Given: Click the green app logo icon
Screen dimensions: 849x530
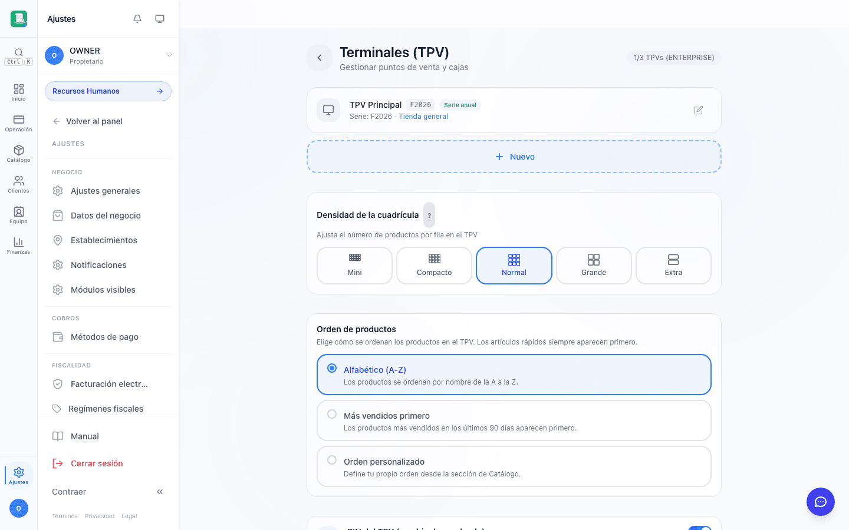Looking at the screenshot, I should click(x=19, y=19).
